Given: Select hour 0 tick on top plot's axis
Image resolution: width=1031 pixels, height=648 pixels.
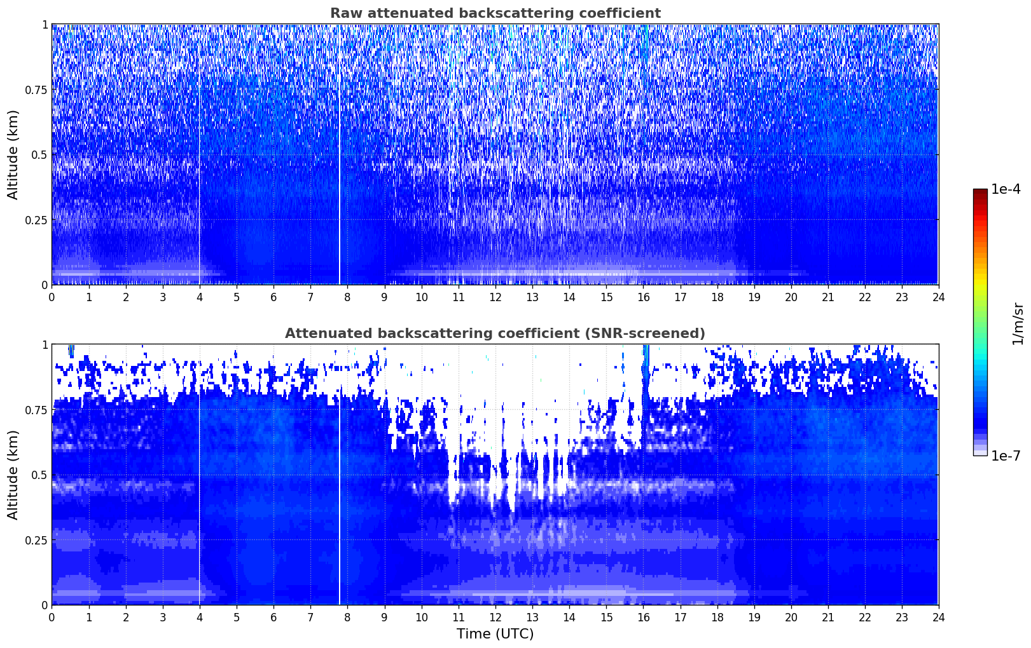Looking at the screenshot, I should [x=52, y=297].
